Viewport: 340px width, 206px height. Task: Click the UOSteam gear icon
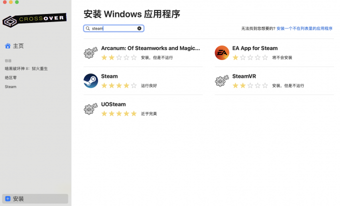pyautogui.click(x=90, y=108)
